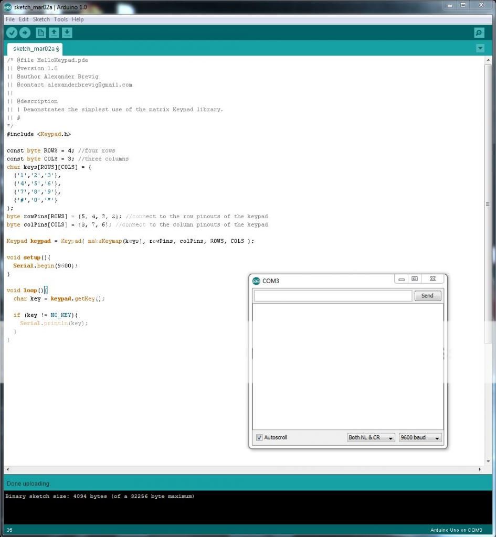Click the '#include <Keypad.h>' code line
Screen dimensions: 496x537
coord(39,134)
